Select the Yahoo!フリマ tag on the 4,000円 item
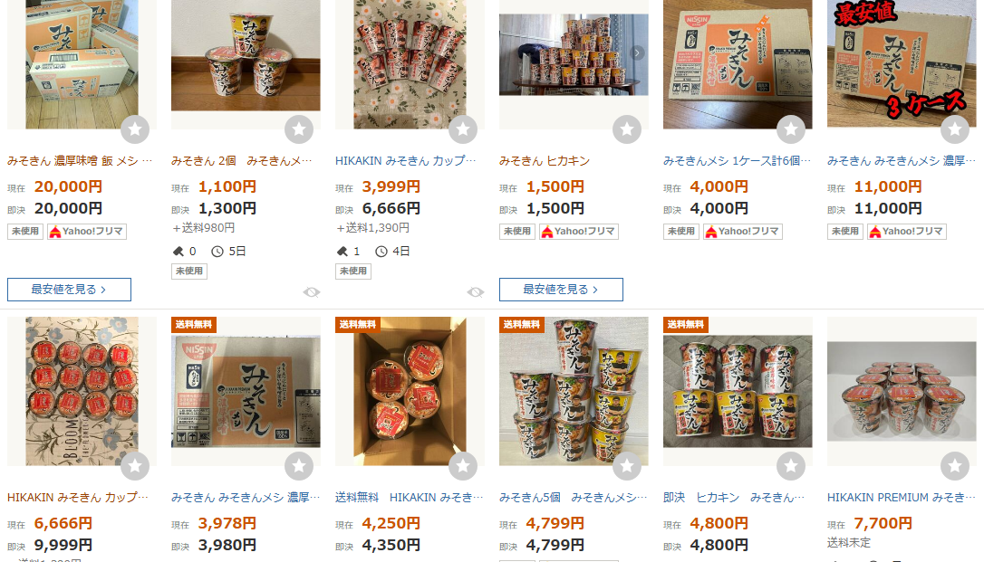Screen dimensions: 984x562 click(x=742, y=231)
